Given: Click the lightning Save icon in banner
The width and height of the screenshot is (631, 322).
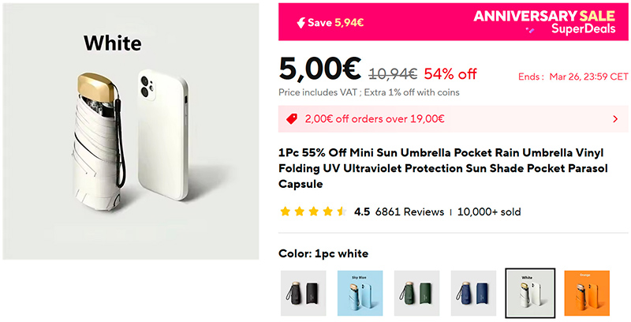Looking at the screenshot, I should click(x=300, y=22).
